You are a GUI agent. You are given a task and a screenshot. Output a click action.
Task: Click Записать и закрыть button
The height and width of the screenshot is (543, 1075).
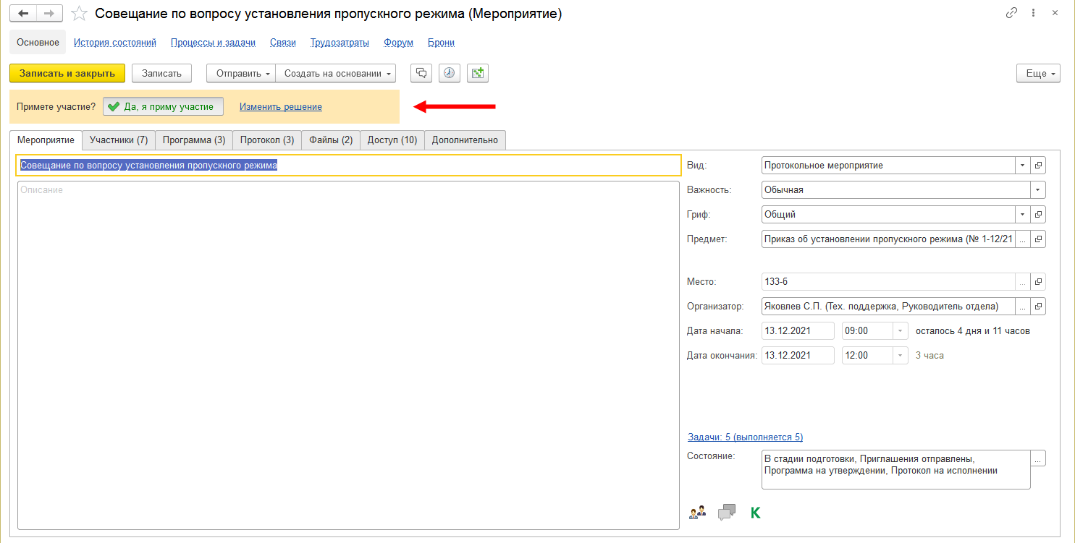(x=67, y=73)
